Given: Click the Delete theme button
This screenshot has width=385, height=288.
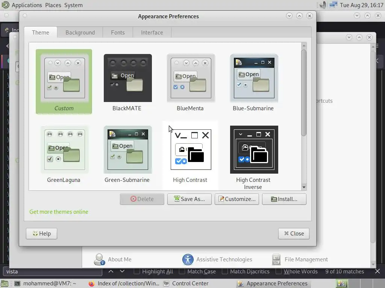Looking at the screenshot, I should point(142,199).
